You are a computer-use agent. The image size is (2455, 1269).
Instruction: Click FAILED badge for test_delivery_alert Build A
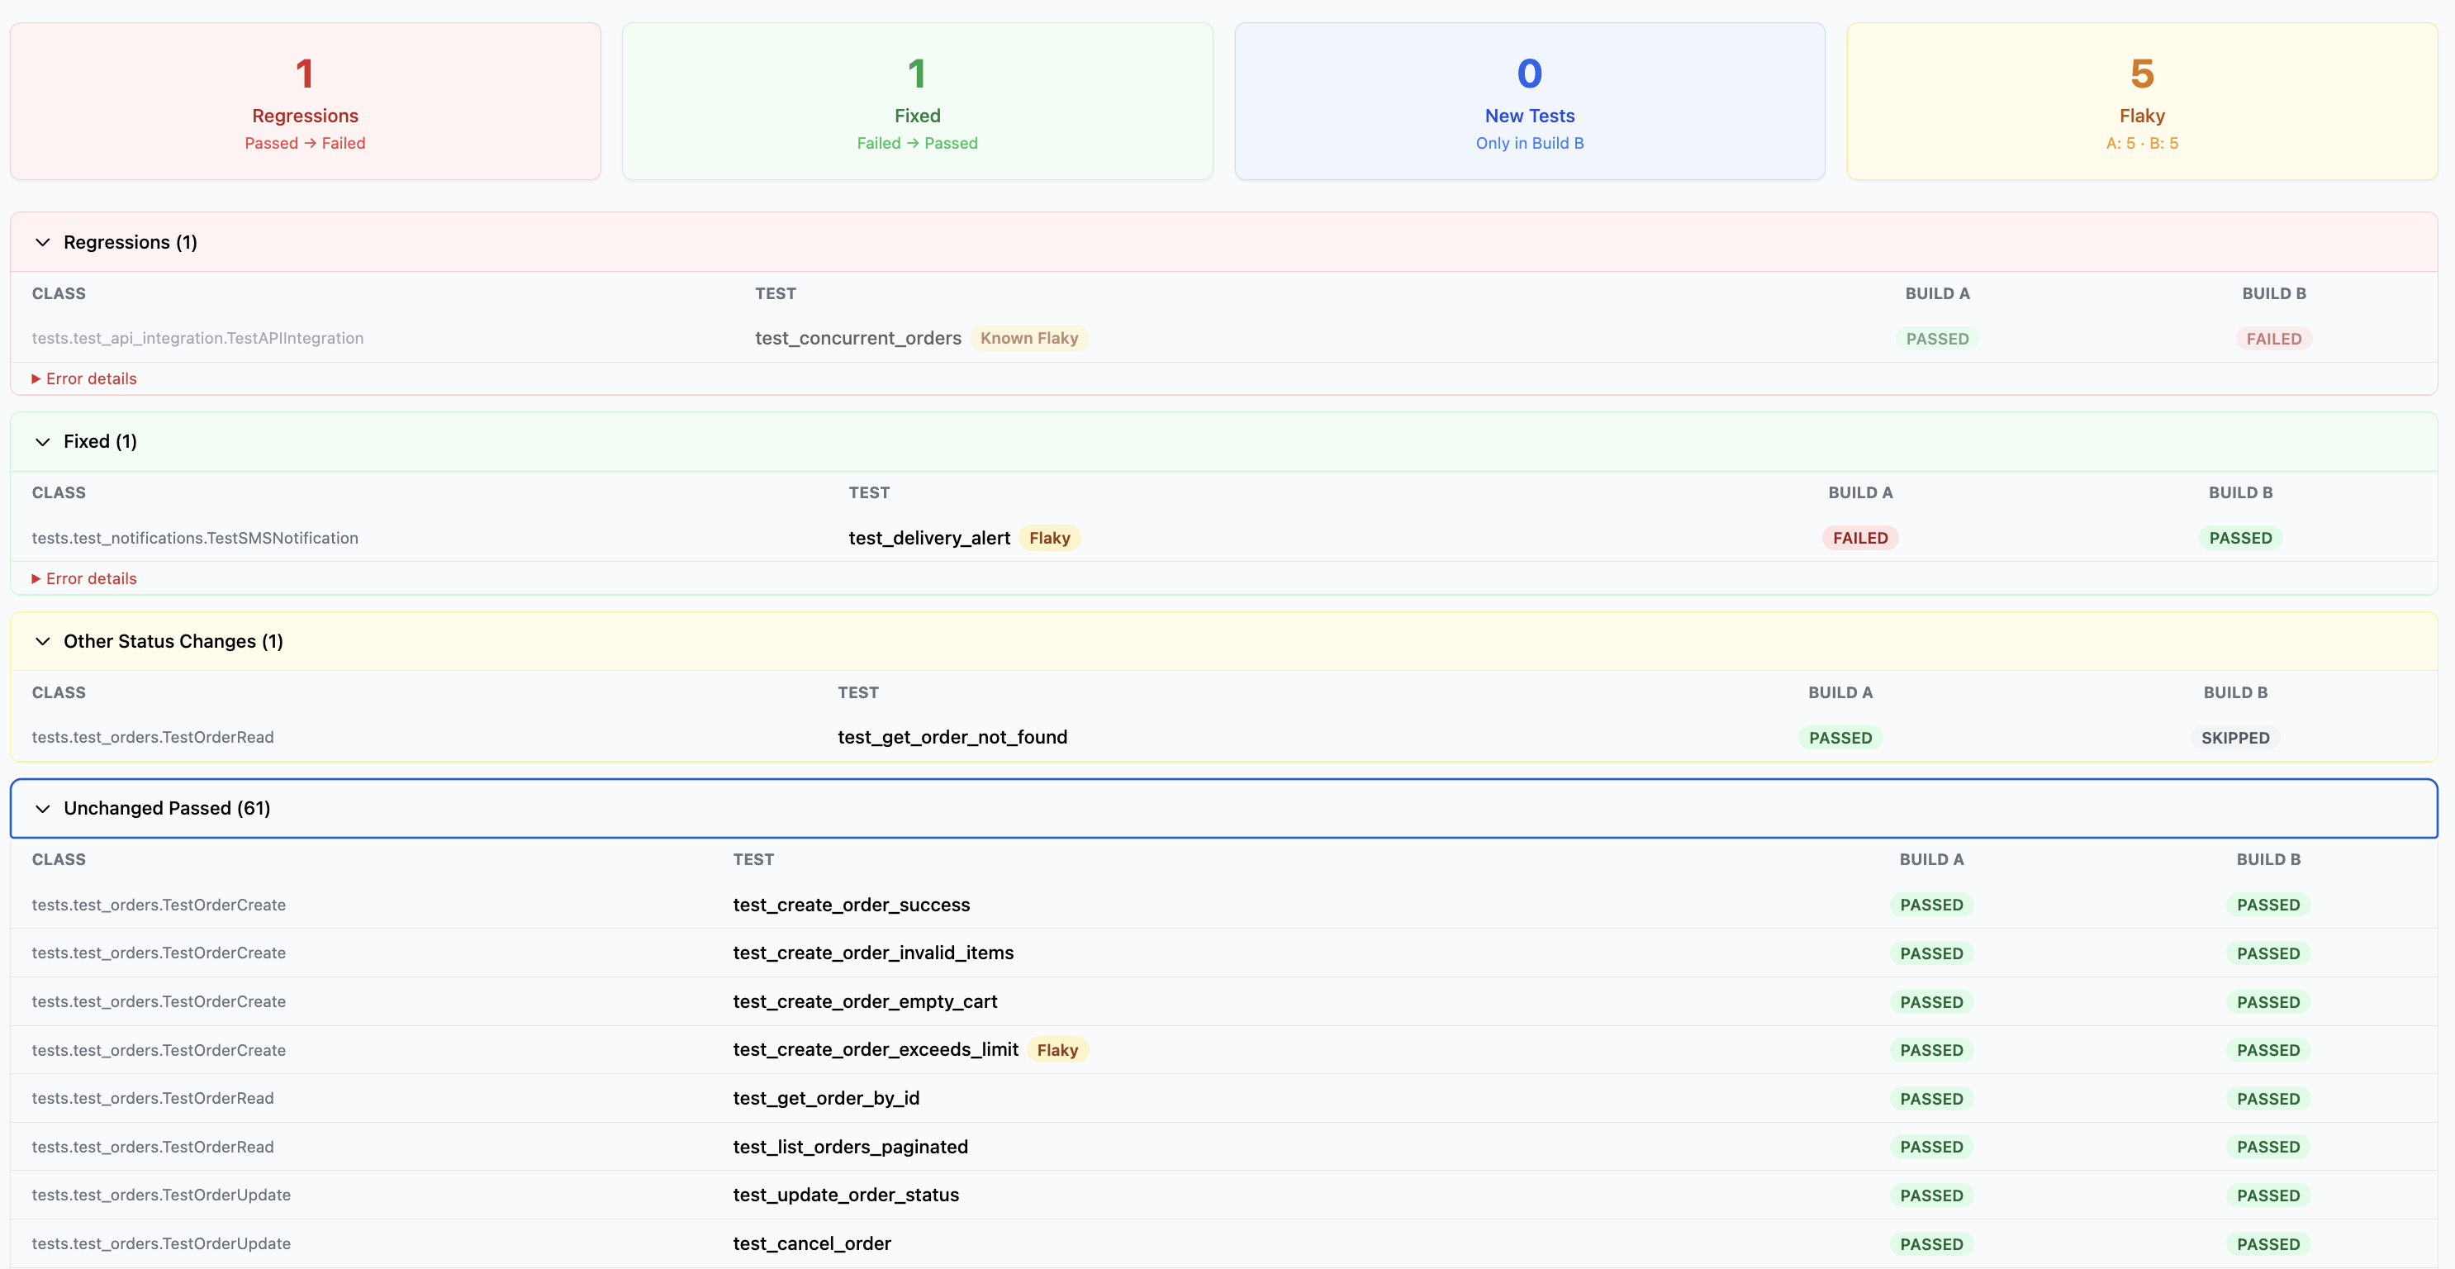[x=1859, y=538]
